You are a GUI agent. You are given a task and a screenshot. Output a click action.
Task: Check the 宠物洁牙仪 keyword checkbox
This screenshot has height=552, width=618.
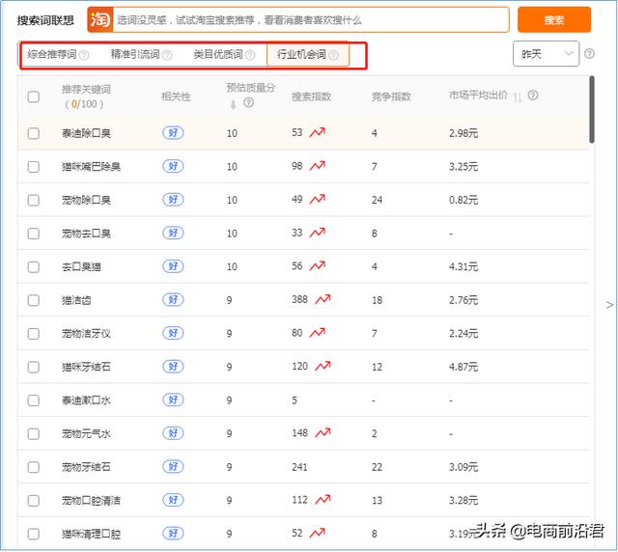pyautogui.click(x=34, y=334)
